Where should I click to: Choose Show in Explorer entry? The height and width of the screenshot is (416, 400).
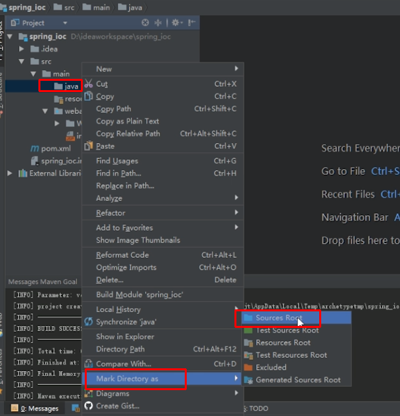pyautogui.click(x=125, y=337)
